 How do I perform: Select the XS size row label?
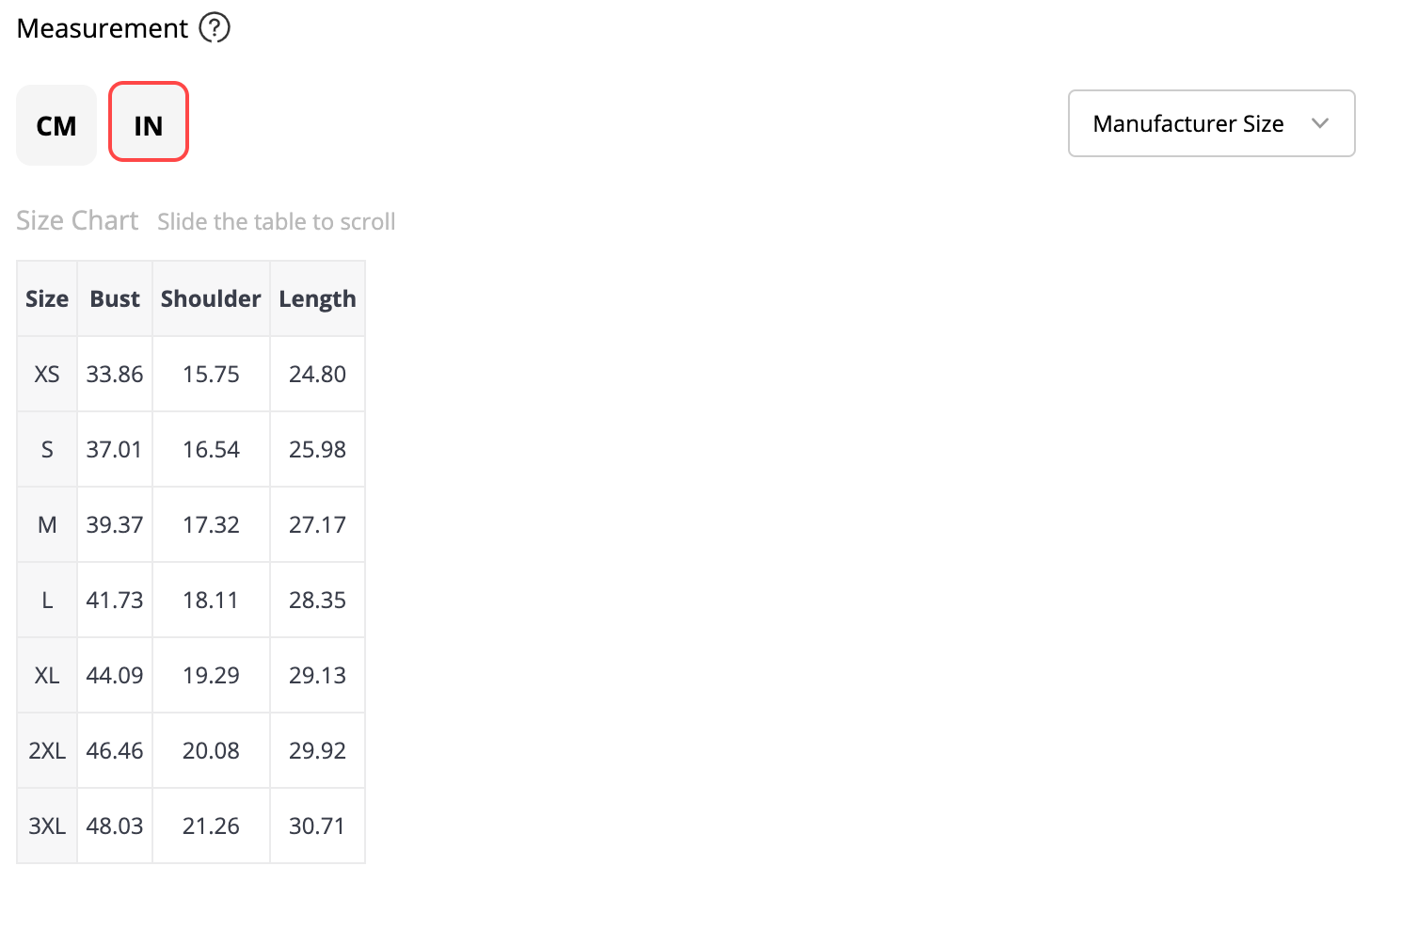47,374
